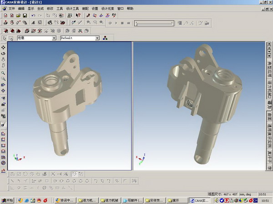Open the 帮助 menu

[x=131, y=9]
